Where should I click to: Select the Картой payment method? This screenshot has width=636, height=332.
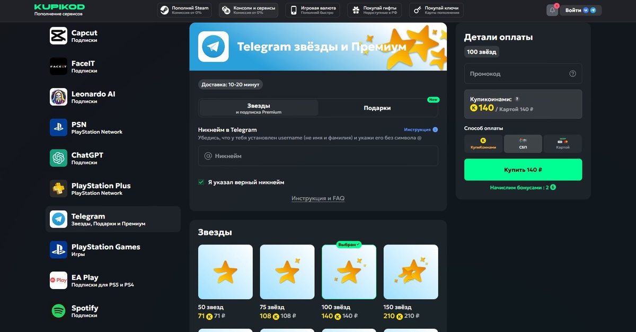[562, 144]
